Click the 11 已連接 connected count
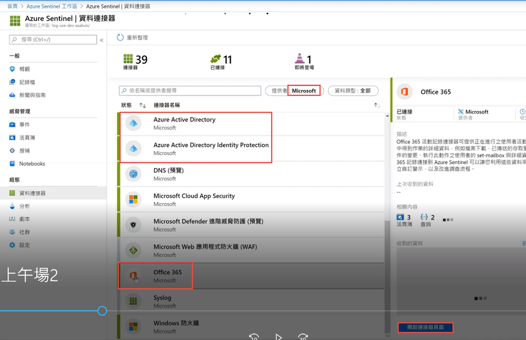526x340 pixels. 221,62
